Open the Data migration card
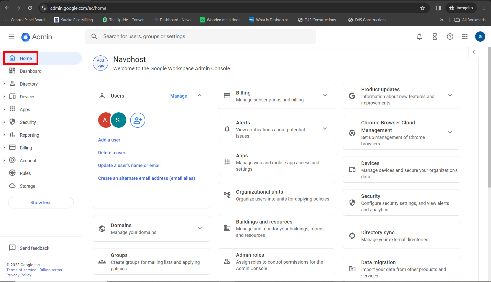 (x=401, y=269)
